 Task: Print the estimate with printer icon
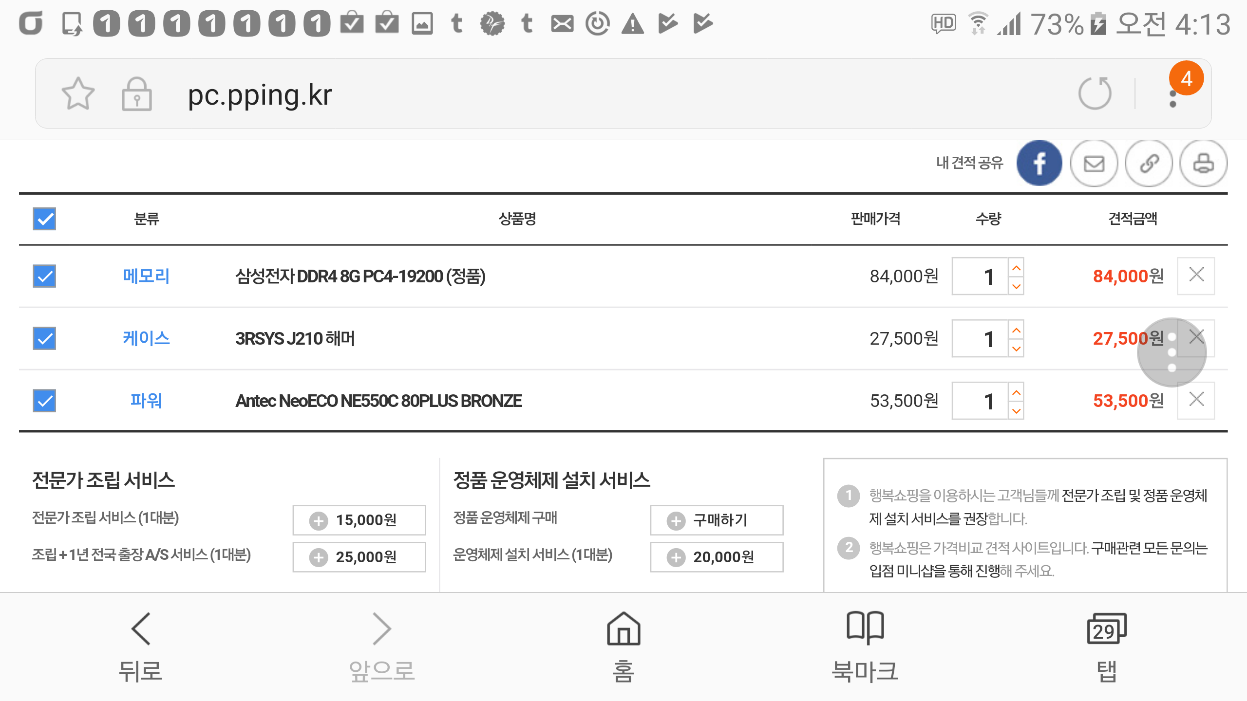click(x=1203, y=163)
